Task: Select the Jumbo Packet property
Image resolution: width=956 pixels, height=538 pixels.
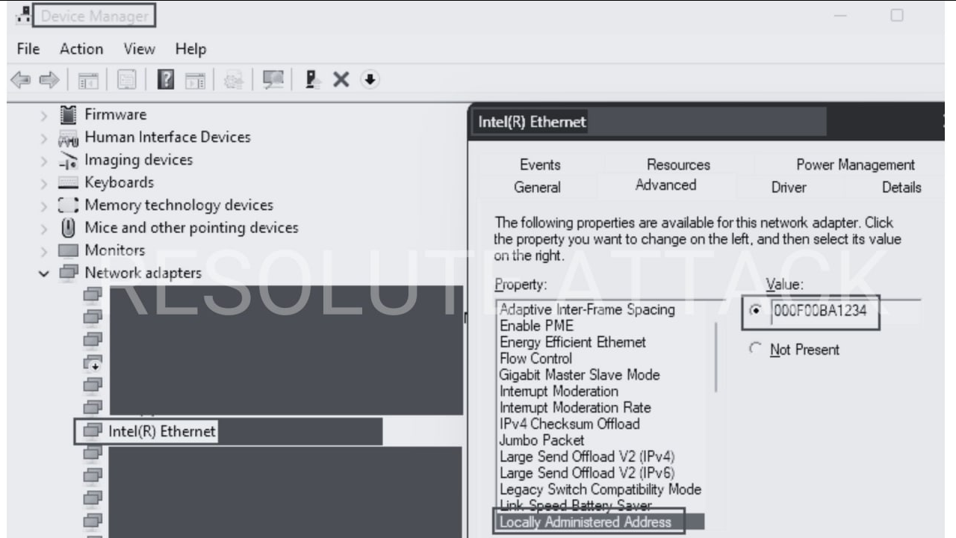Action: tap(541, 441)
